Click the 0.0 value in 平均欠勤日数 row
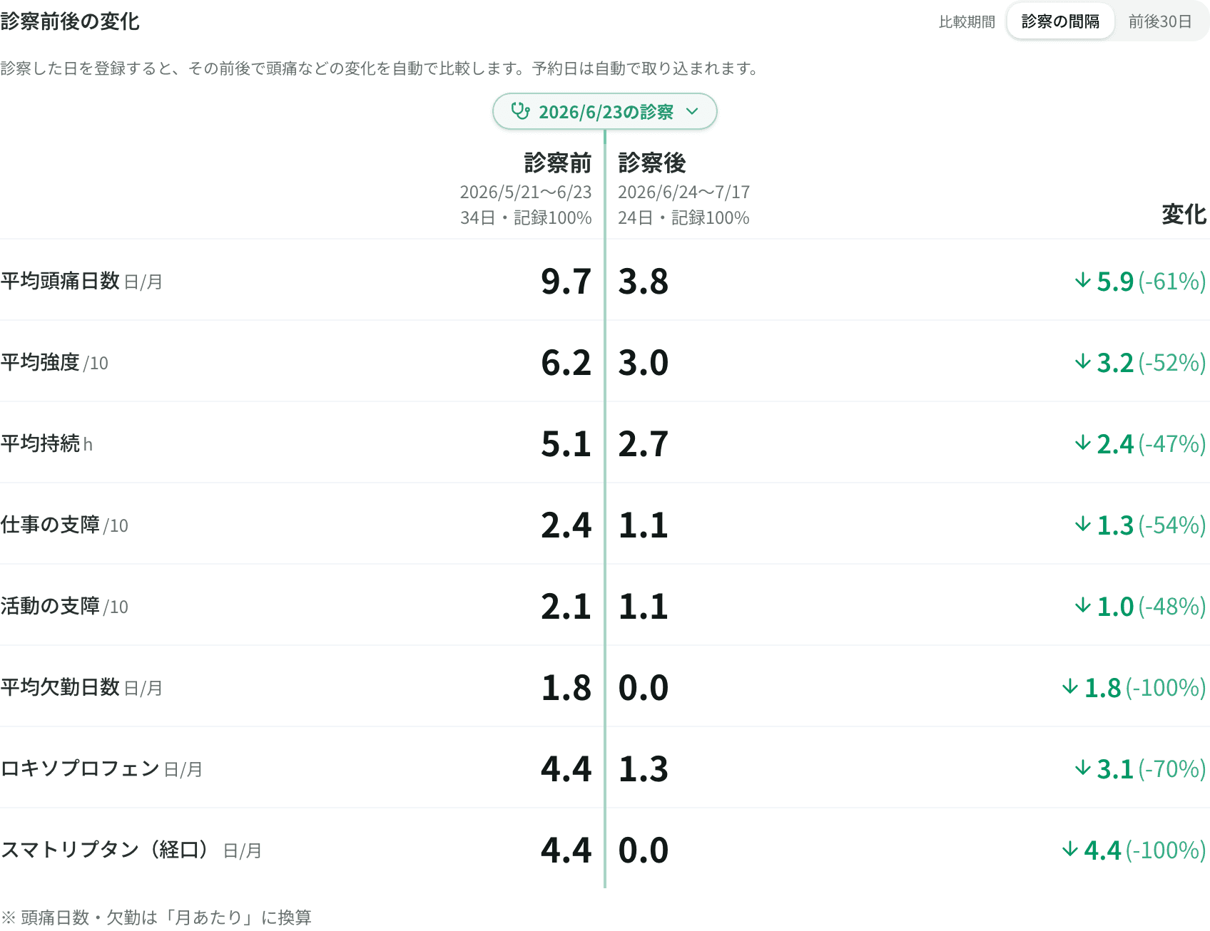Image resolution: width=1210 pixels, height=931 pixels. (643, 687)
